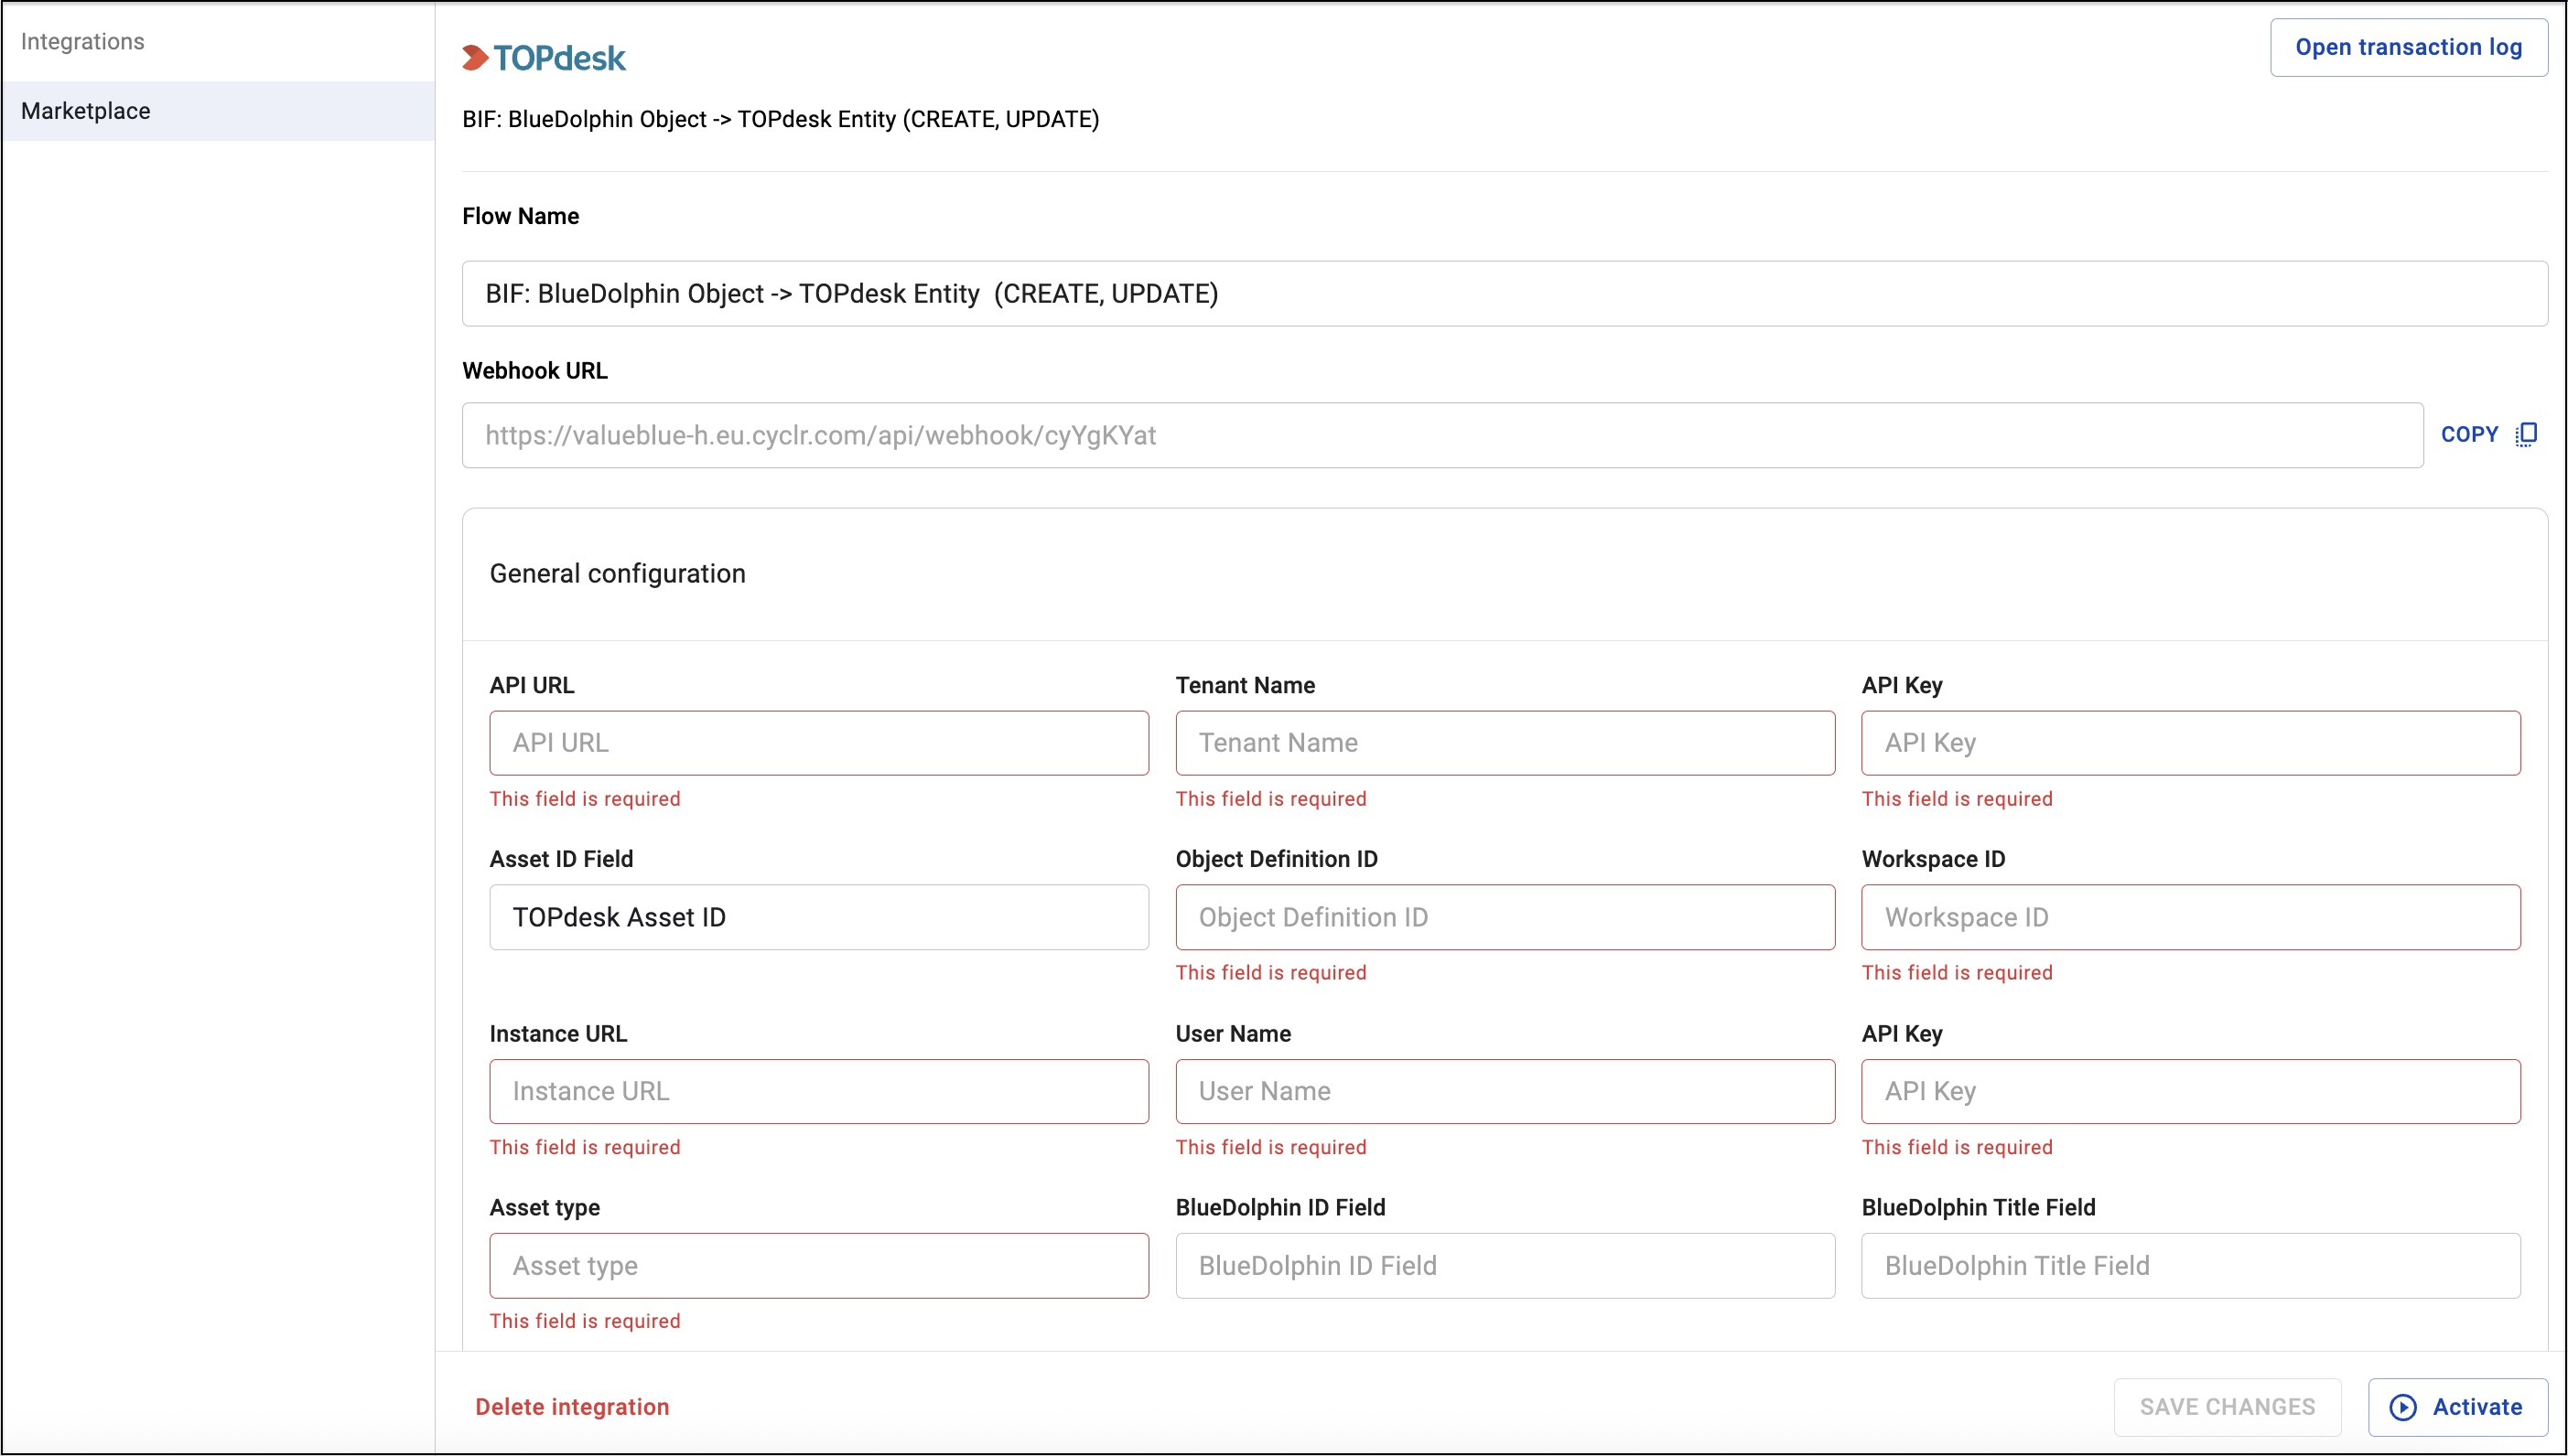Copy the webhook URL with the COPY label
Viewport: 2568px width, 1456px height.
tap(2469, 434)
